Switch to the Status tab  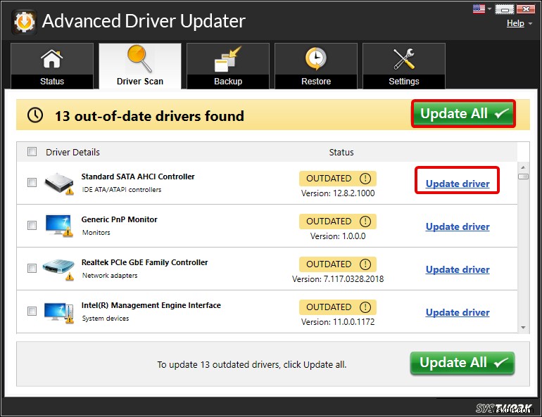tap(52, 66)
